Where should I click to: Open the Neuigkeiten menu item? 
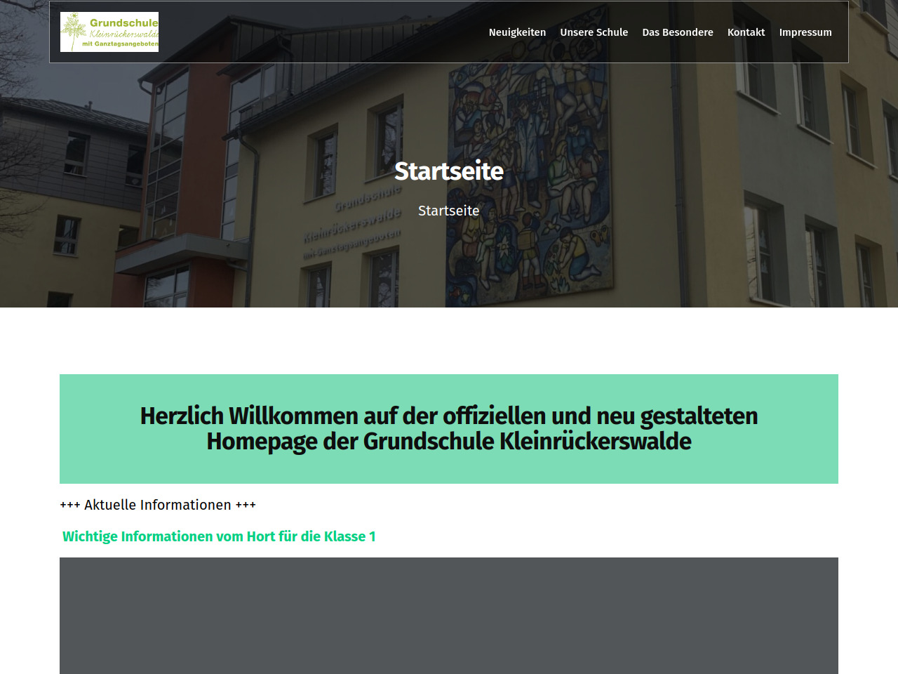tap(517, 32)
